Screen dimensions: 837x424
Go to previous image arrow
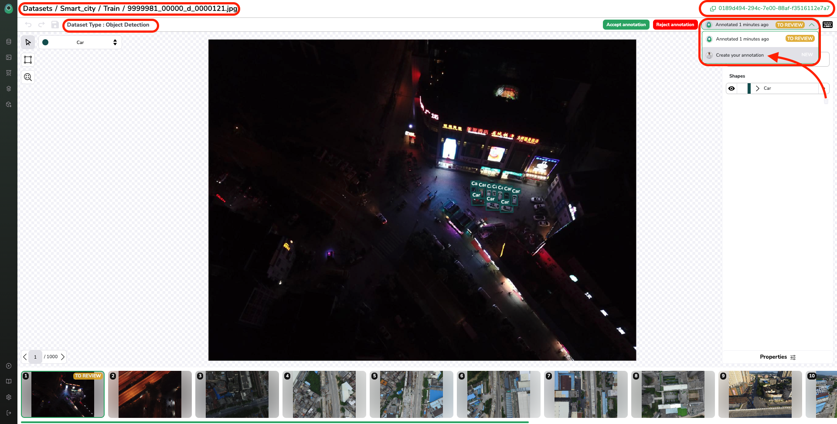pos(25,357)
